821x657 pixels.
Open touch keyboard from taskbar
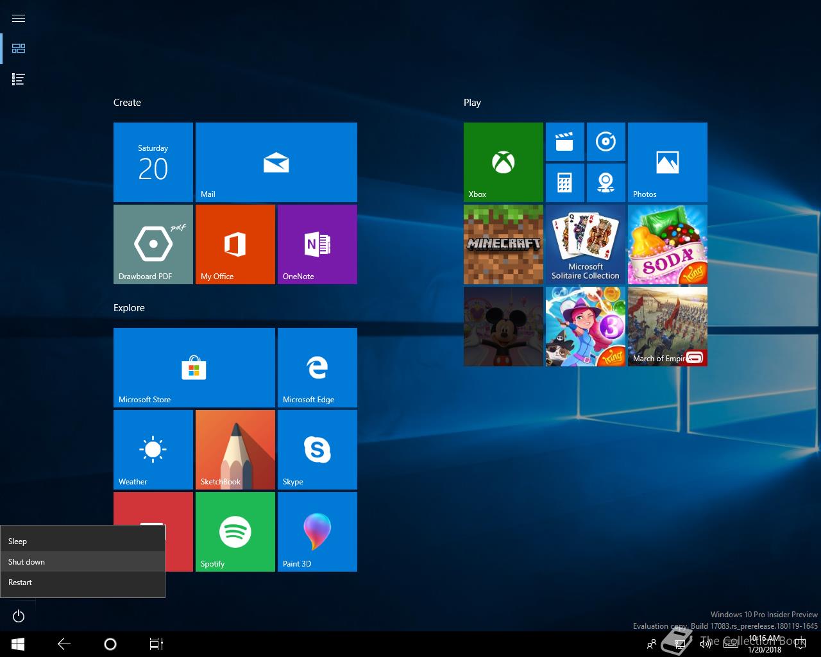tap(731, 644)
